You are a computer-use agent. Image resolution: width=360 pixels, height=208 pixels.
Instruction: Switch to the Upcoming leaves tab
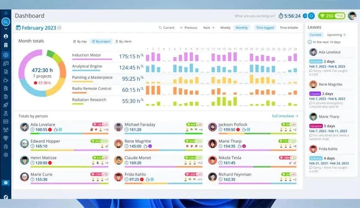[335, 35]
